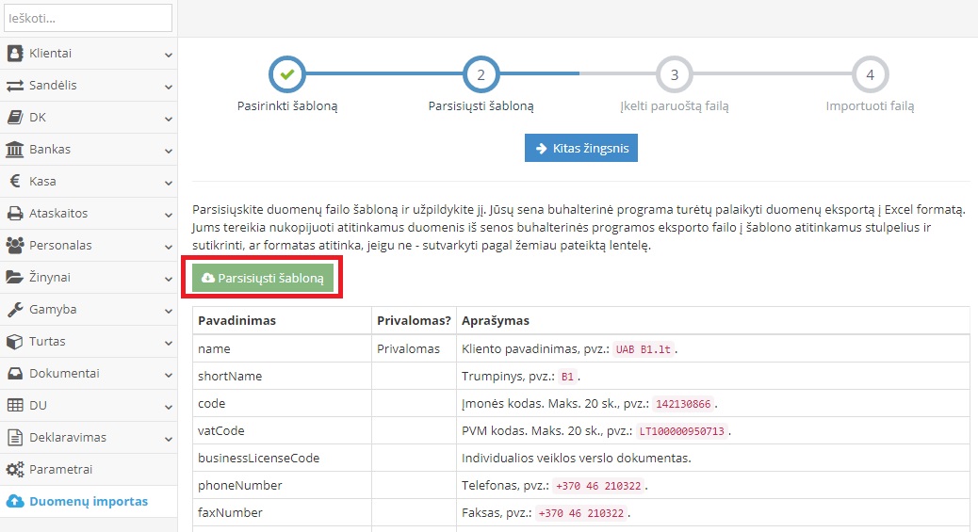This screenshot has width=978, height=532.
Task: Jump to step 3 Įkelti paruoštą failą
Action: coord(675,74)
